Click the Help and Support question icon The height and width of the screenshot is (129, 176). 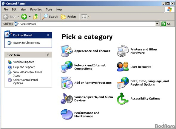(10, 67)
